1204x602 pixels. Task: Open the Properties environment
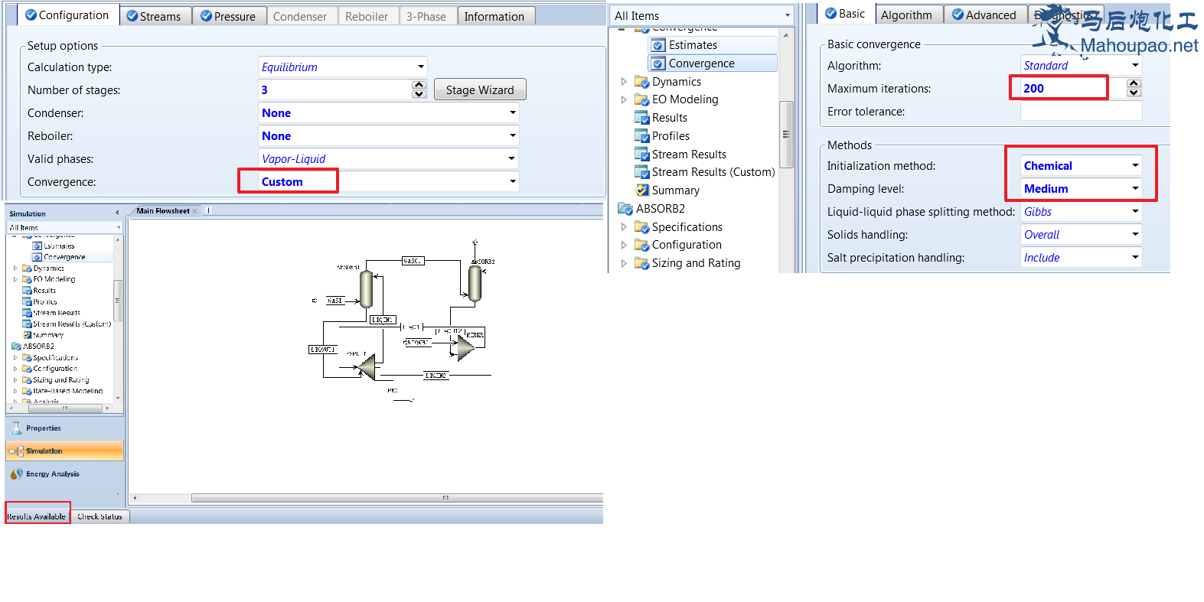pyautogui.click(x=64, y=428)
